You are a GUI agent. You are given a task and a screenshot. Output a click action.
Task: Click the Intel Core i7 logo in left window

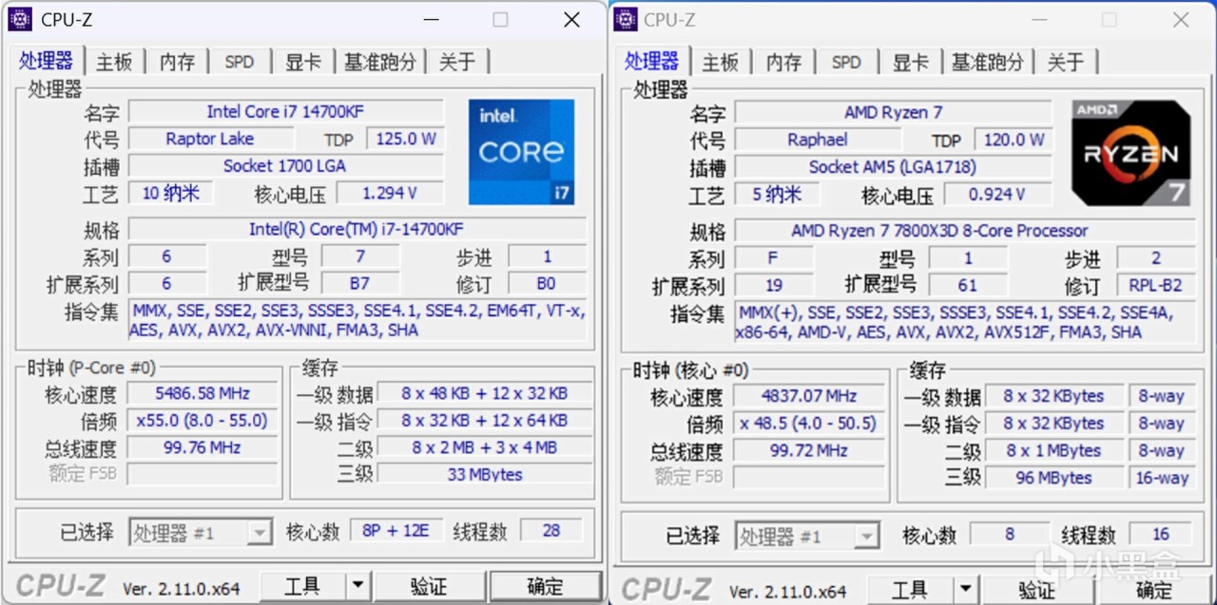522,152
